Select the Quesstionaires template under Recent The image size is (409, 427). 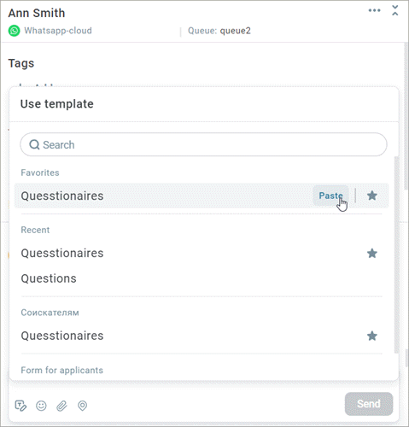pyautogui.click(x=62, y=253)
